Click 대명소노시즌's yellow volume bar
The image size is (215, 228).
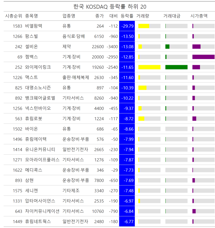142,88
